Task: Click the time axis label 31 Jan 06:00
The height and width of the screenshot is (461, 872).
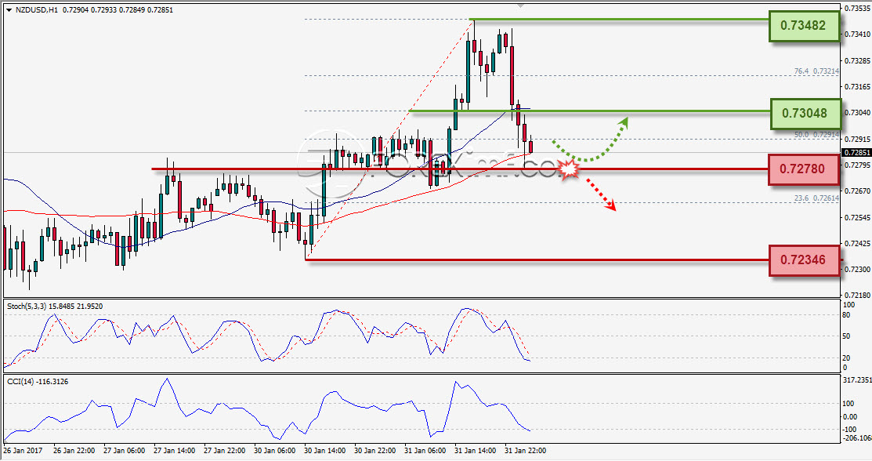Action: (425, 451)
